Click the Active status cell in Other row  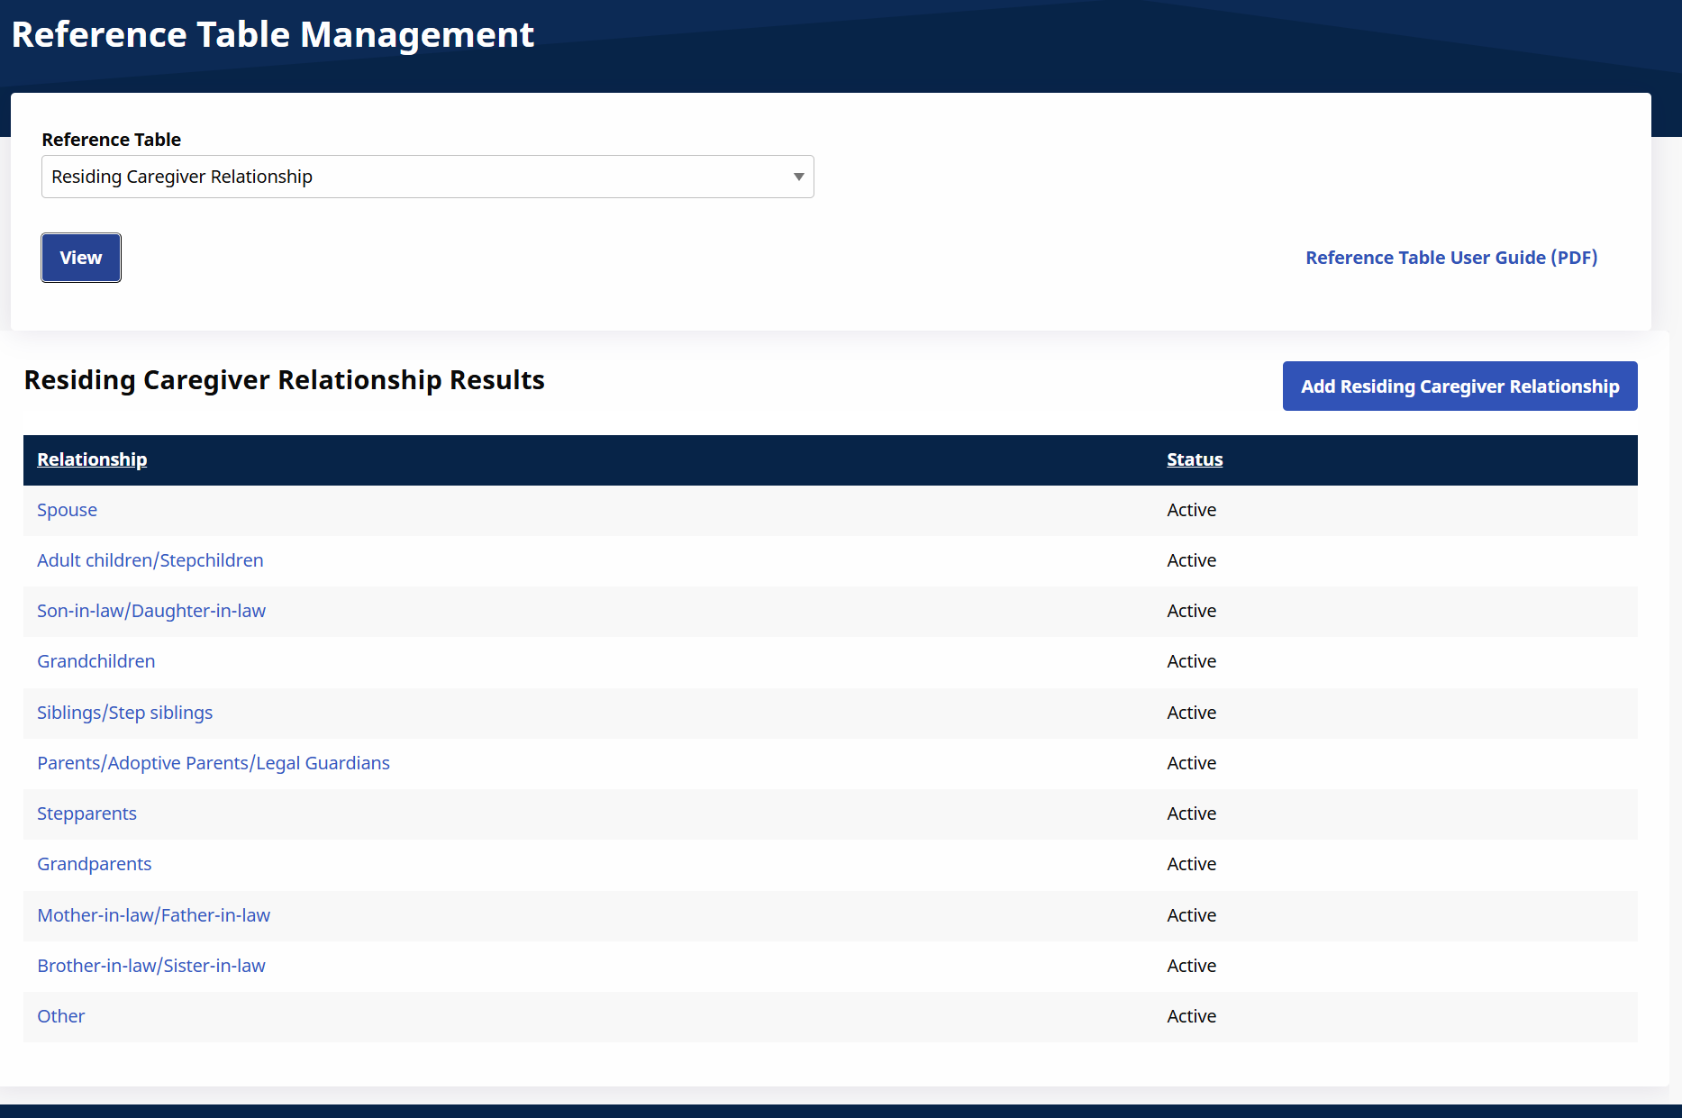tap(1191, 1016)
